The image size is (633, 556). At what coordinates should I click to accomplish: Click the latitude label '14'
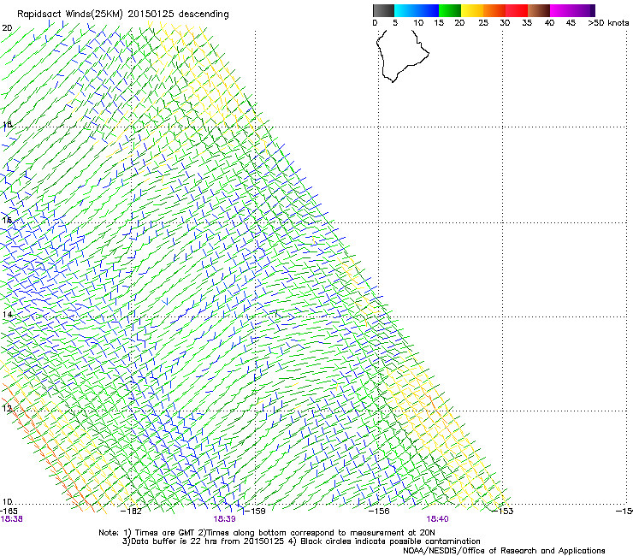[x=7, y=314]
